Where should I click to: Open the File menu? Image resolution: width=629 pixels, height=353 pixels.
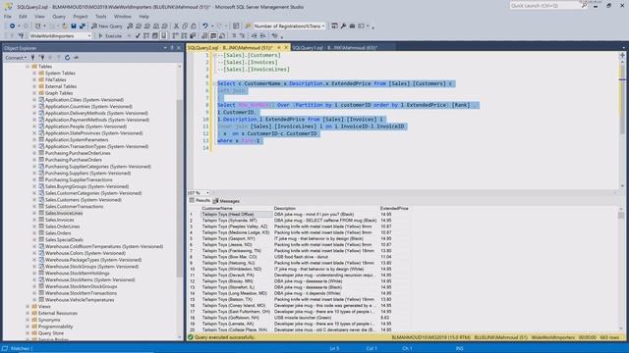point(8,17)
